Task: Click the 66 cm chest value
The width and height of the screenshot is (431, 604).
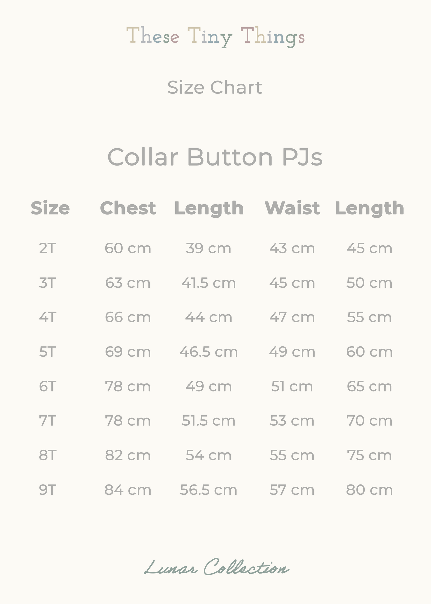Action: coord(128,317)
